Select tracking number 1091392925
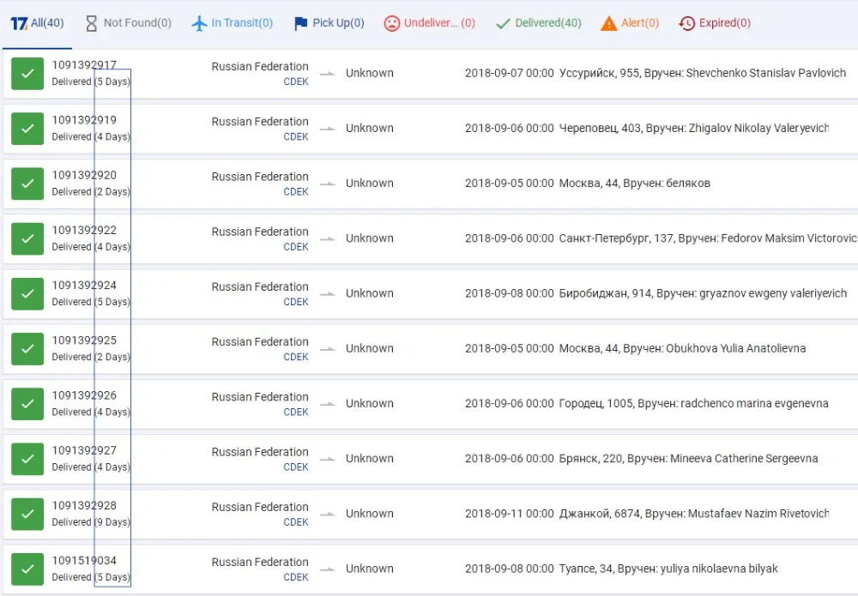The image size is (858, 596). [x=84, y=340]
